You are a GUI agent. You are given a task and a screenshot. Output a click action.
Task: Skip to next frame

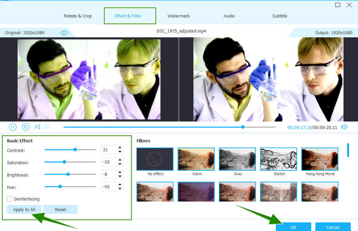tap(47, 127)
